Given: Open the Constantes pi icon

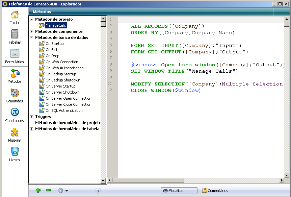Looking at the screenshot, I should pyautogui.click(x=15, y=115).
